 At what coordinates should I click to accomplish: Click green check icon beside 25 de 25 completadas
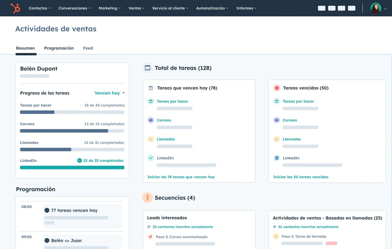point(80,160)
